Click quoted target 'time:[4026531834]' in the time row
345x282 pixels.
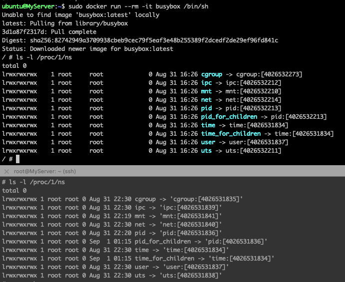(196, 250)
